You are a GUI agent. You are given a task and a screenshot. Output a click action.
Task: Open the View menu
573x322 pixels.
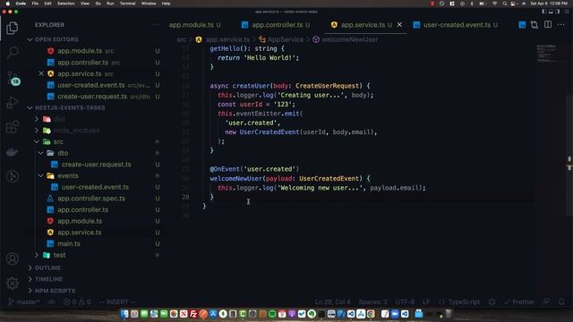coord(85,4)
